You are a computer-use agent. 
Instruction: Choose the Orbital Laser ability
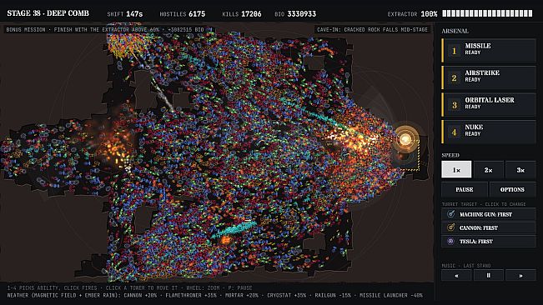(x=489, y=104)
